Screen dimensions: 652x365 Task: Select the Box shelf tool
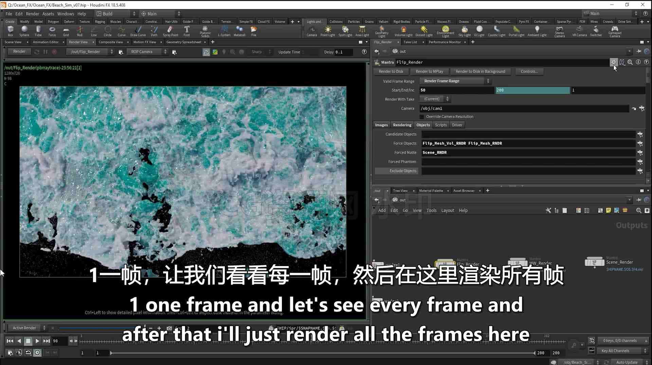click(x=10, y=31)
